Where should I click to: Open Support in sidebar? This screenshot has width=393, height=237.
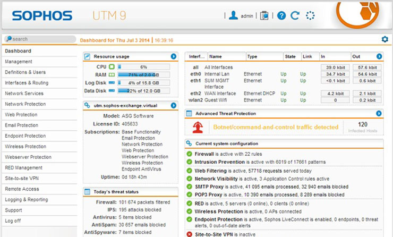pos(39,210)
